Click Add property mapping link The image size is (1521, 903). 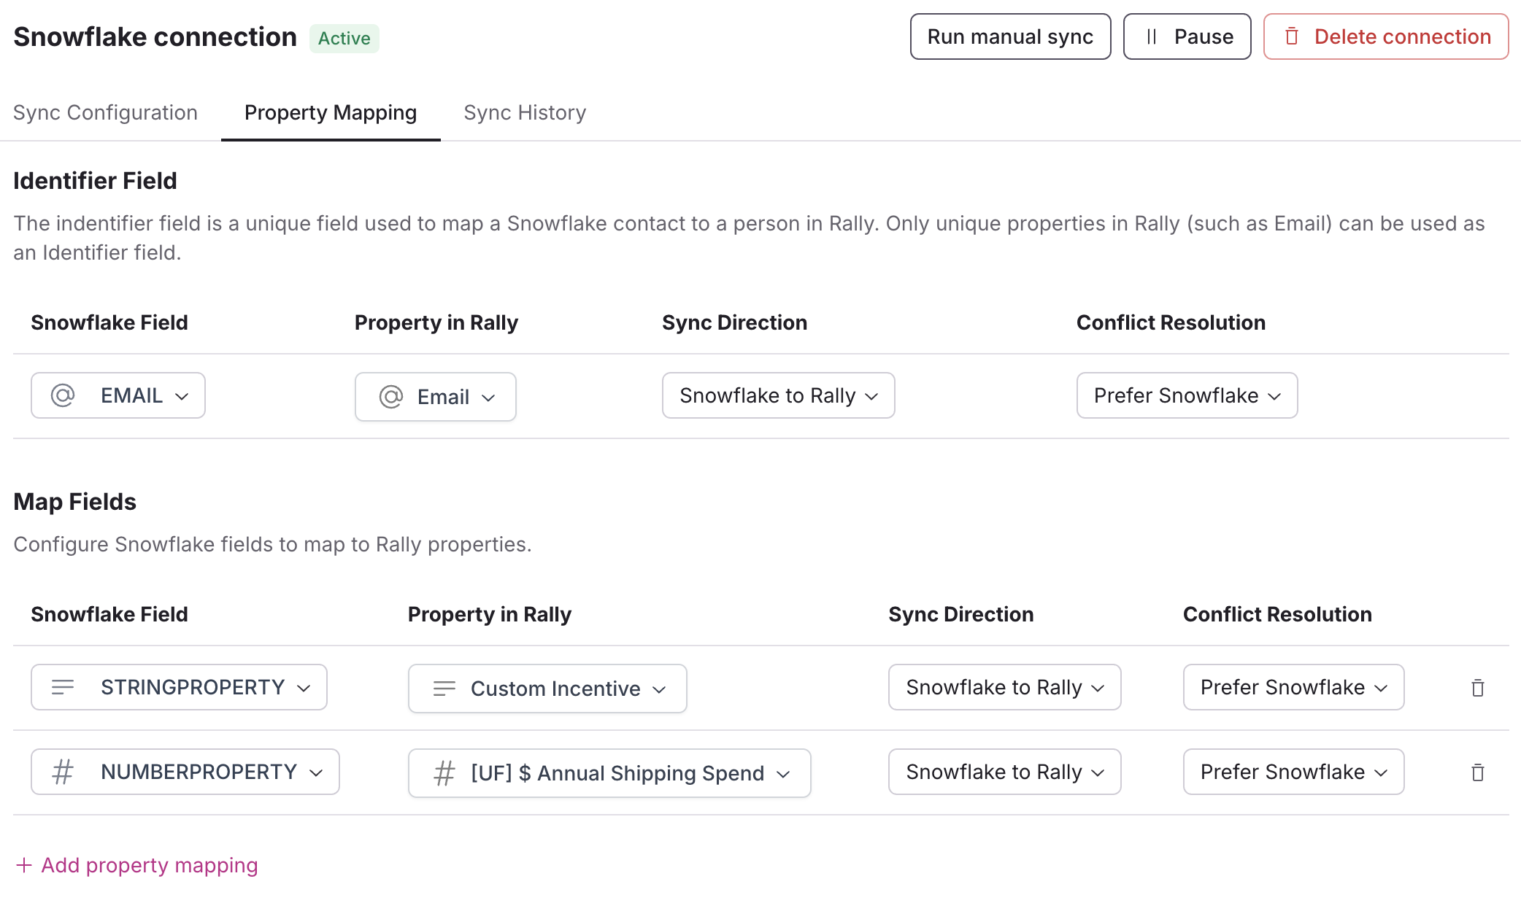point(149,865)
